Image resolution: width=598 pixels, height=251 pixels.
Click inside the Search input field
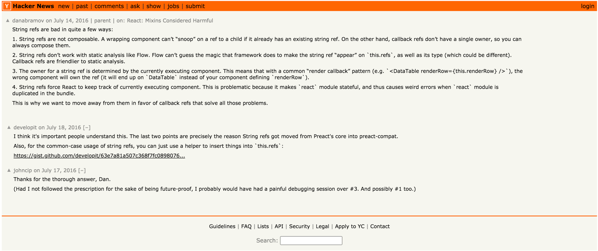311,240
